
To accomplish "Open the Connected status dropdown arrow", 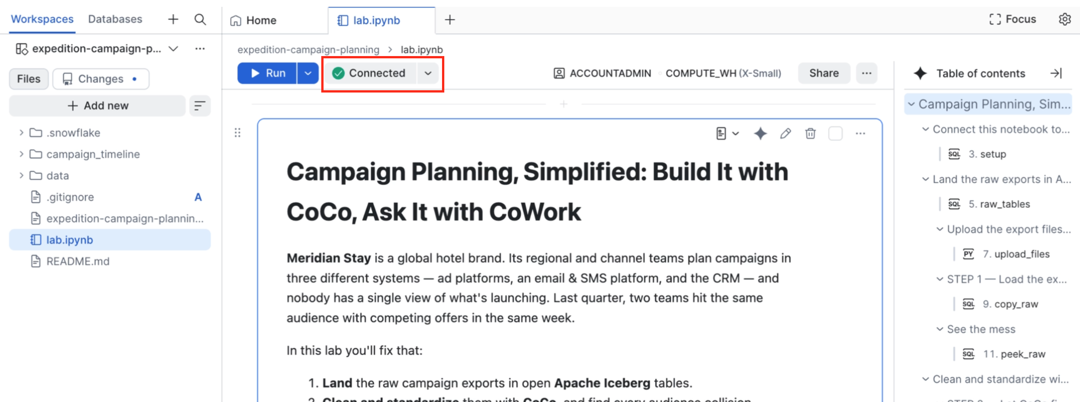I will [428, 73].
